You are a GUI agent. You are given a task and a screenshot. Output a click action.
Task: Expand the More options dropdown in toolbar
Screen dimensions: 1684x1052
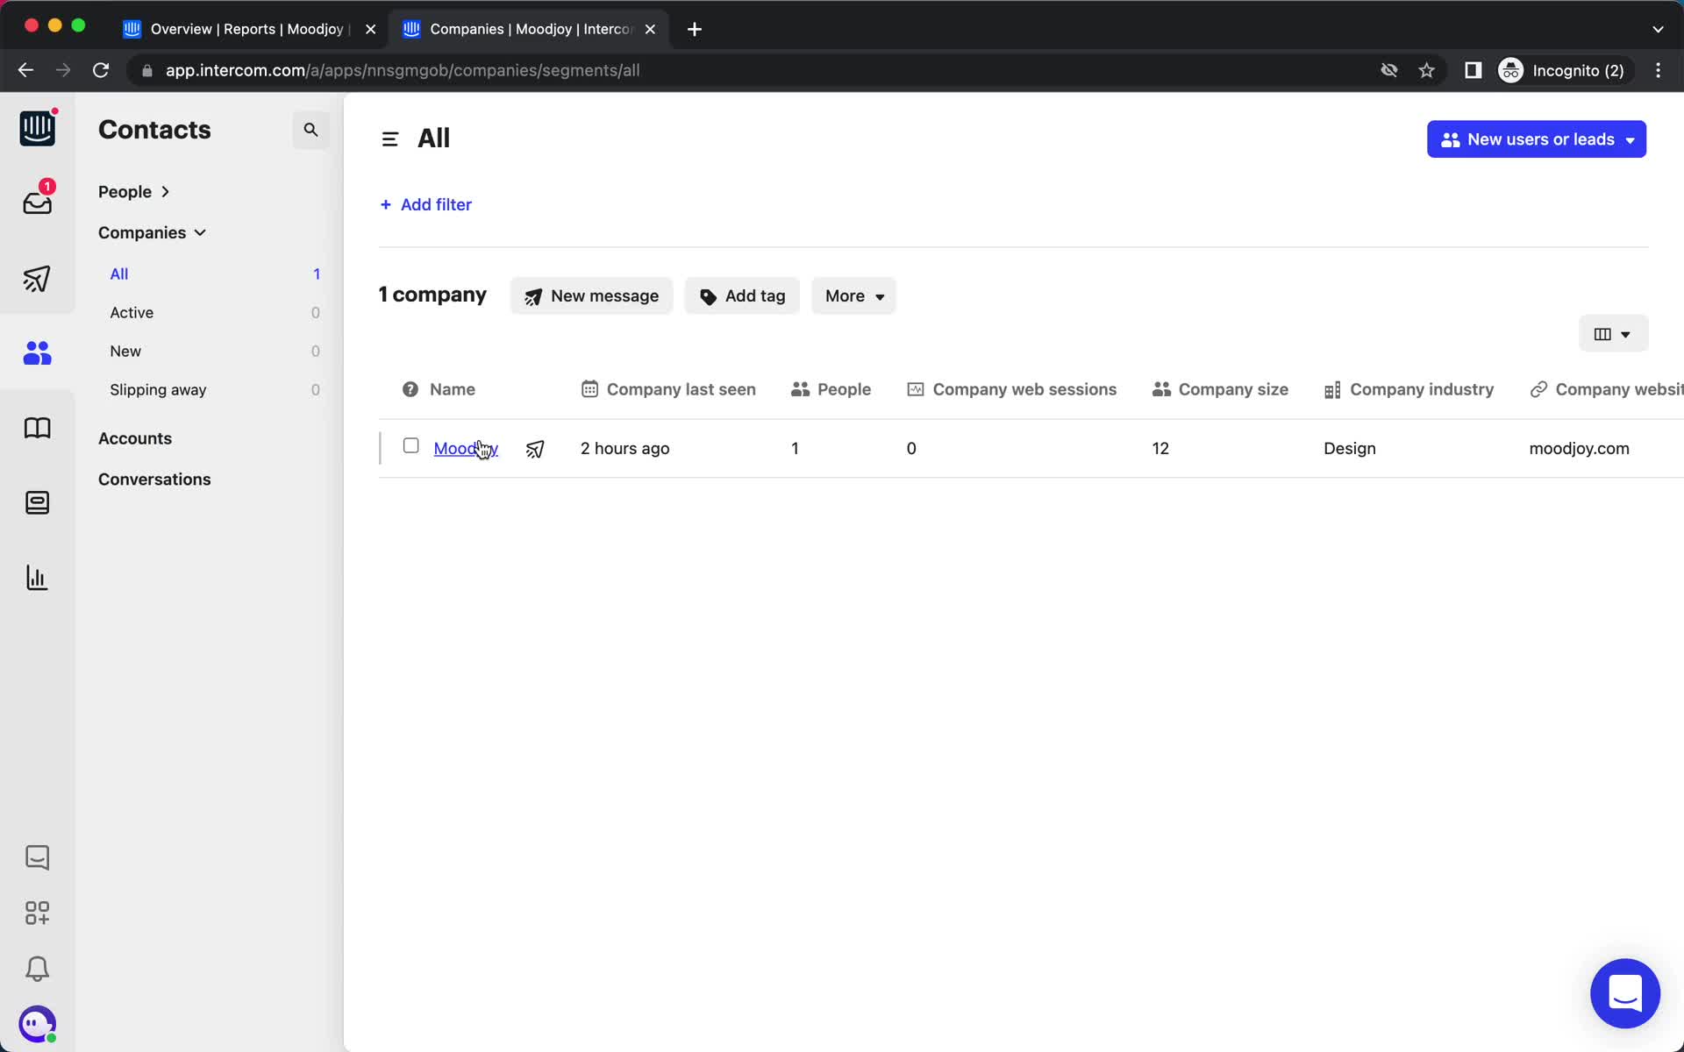click(x=853, y=295)
